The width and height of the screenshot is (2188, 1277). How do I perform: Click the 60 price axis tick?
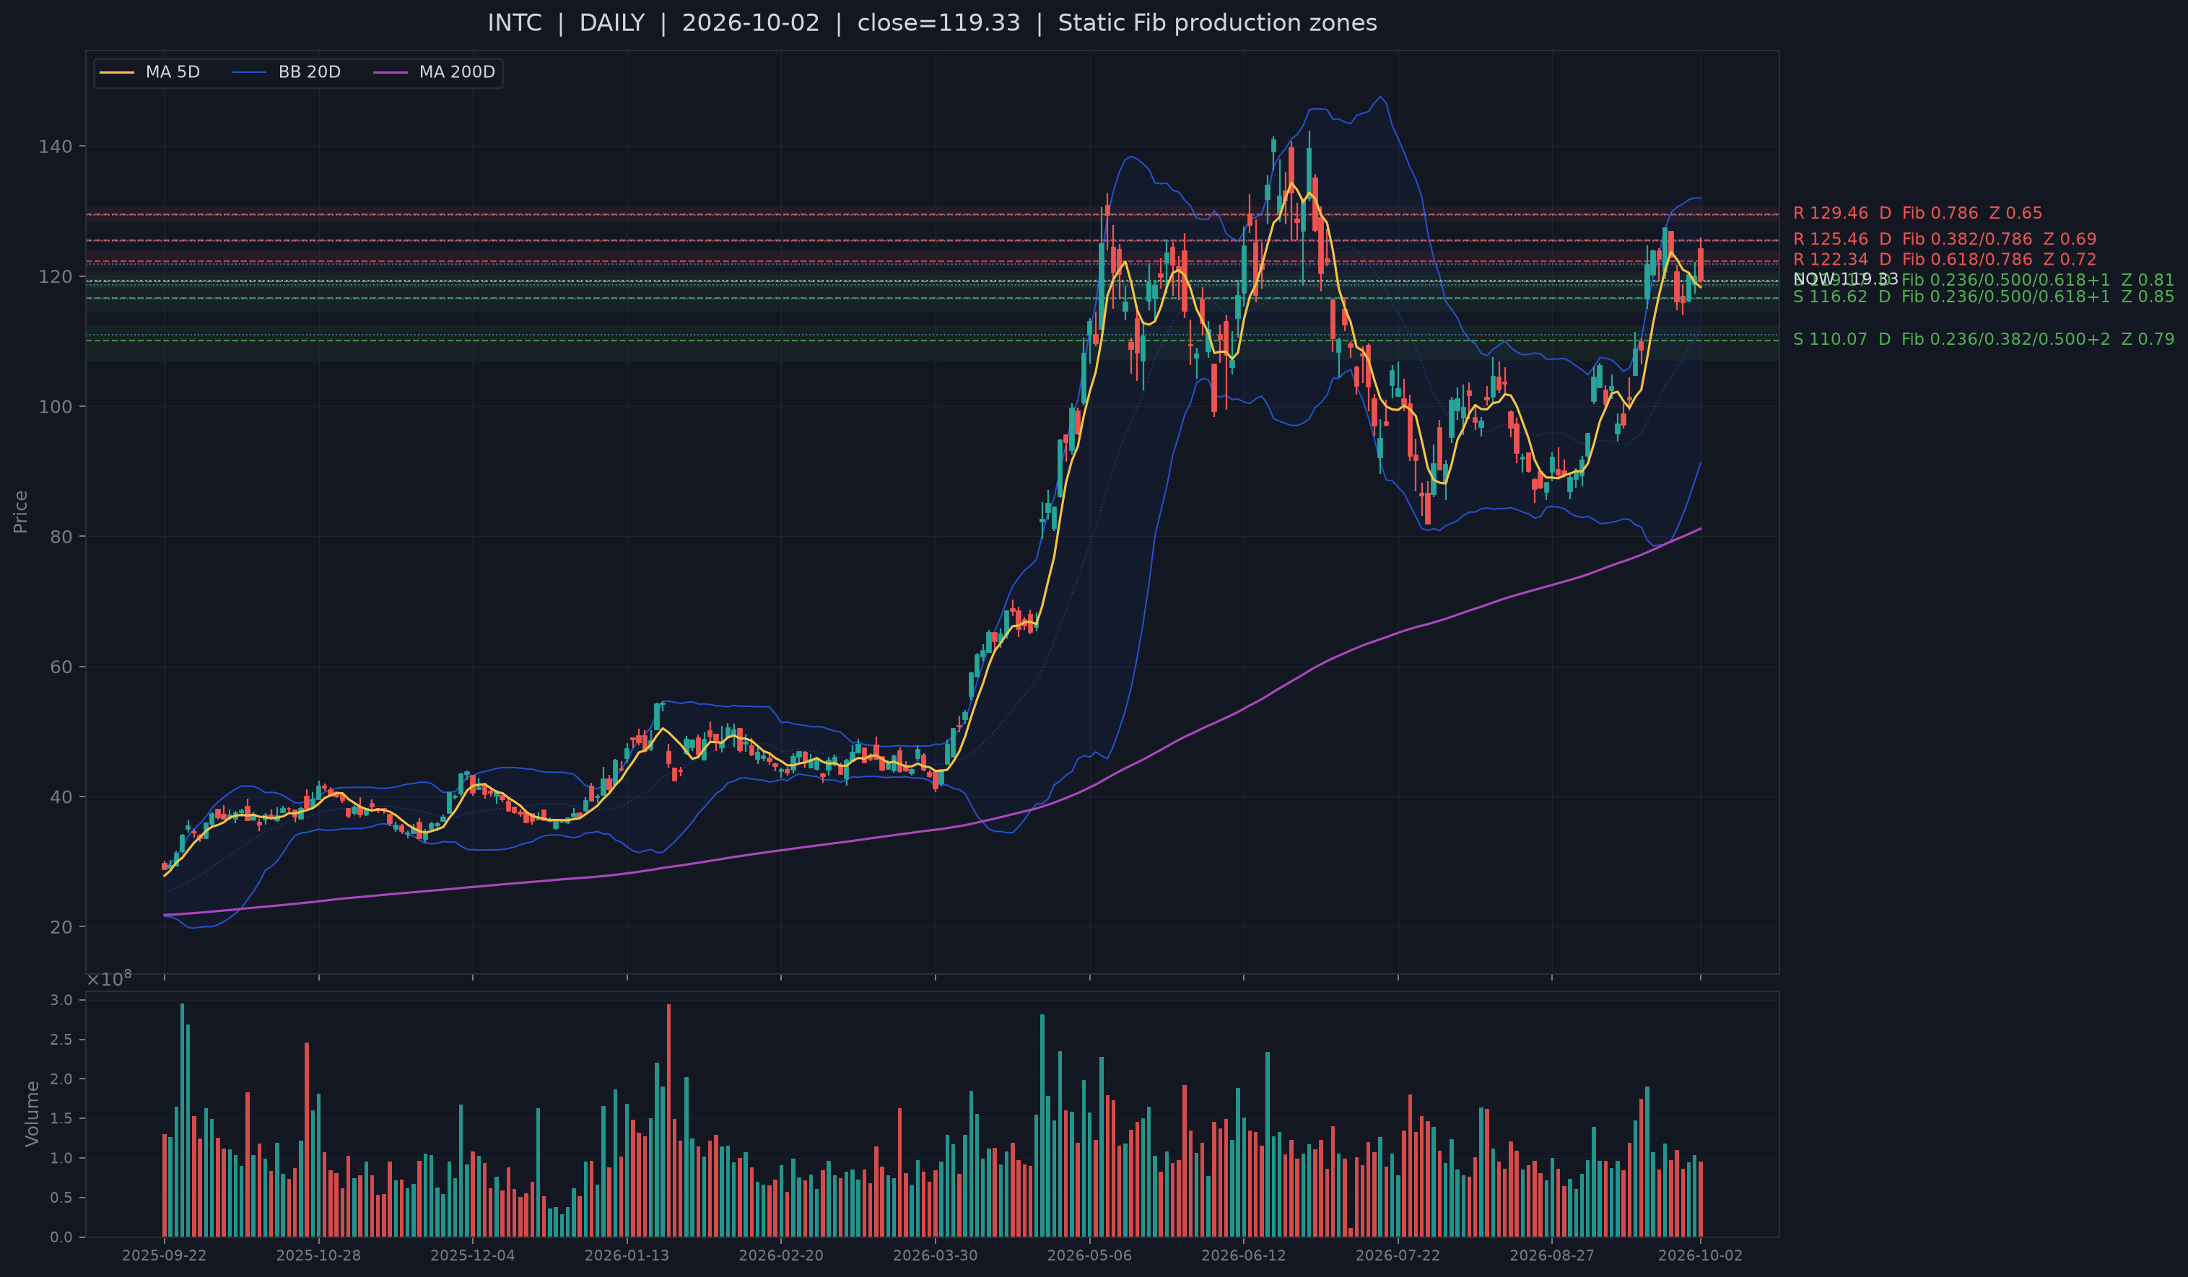click(x=61, y=667)
